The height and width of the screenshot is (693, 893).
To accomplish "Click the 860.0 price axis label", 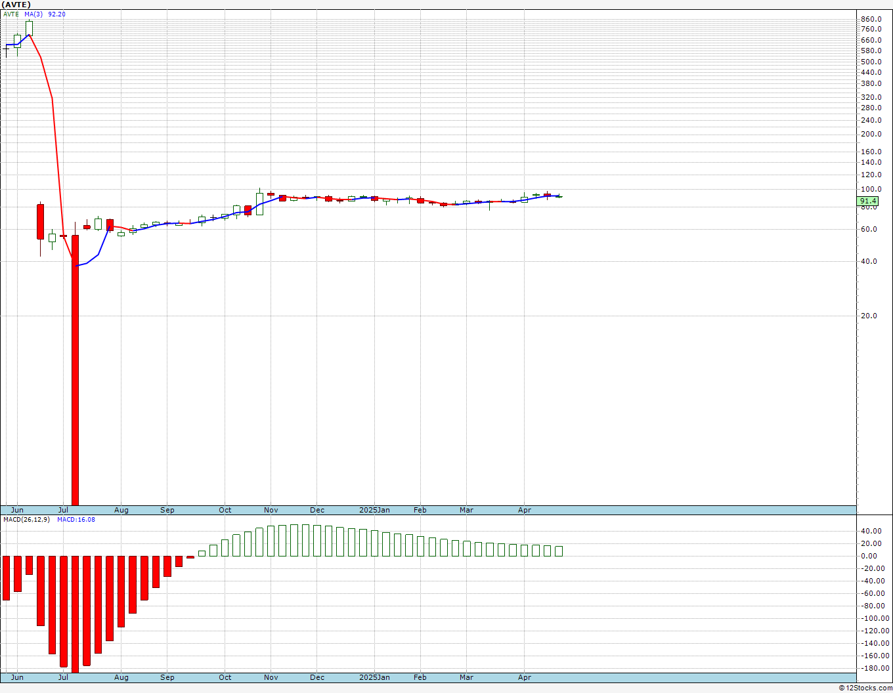I will click(871, 19).
